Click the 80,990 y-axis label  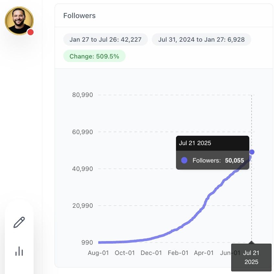click(82, 95)
